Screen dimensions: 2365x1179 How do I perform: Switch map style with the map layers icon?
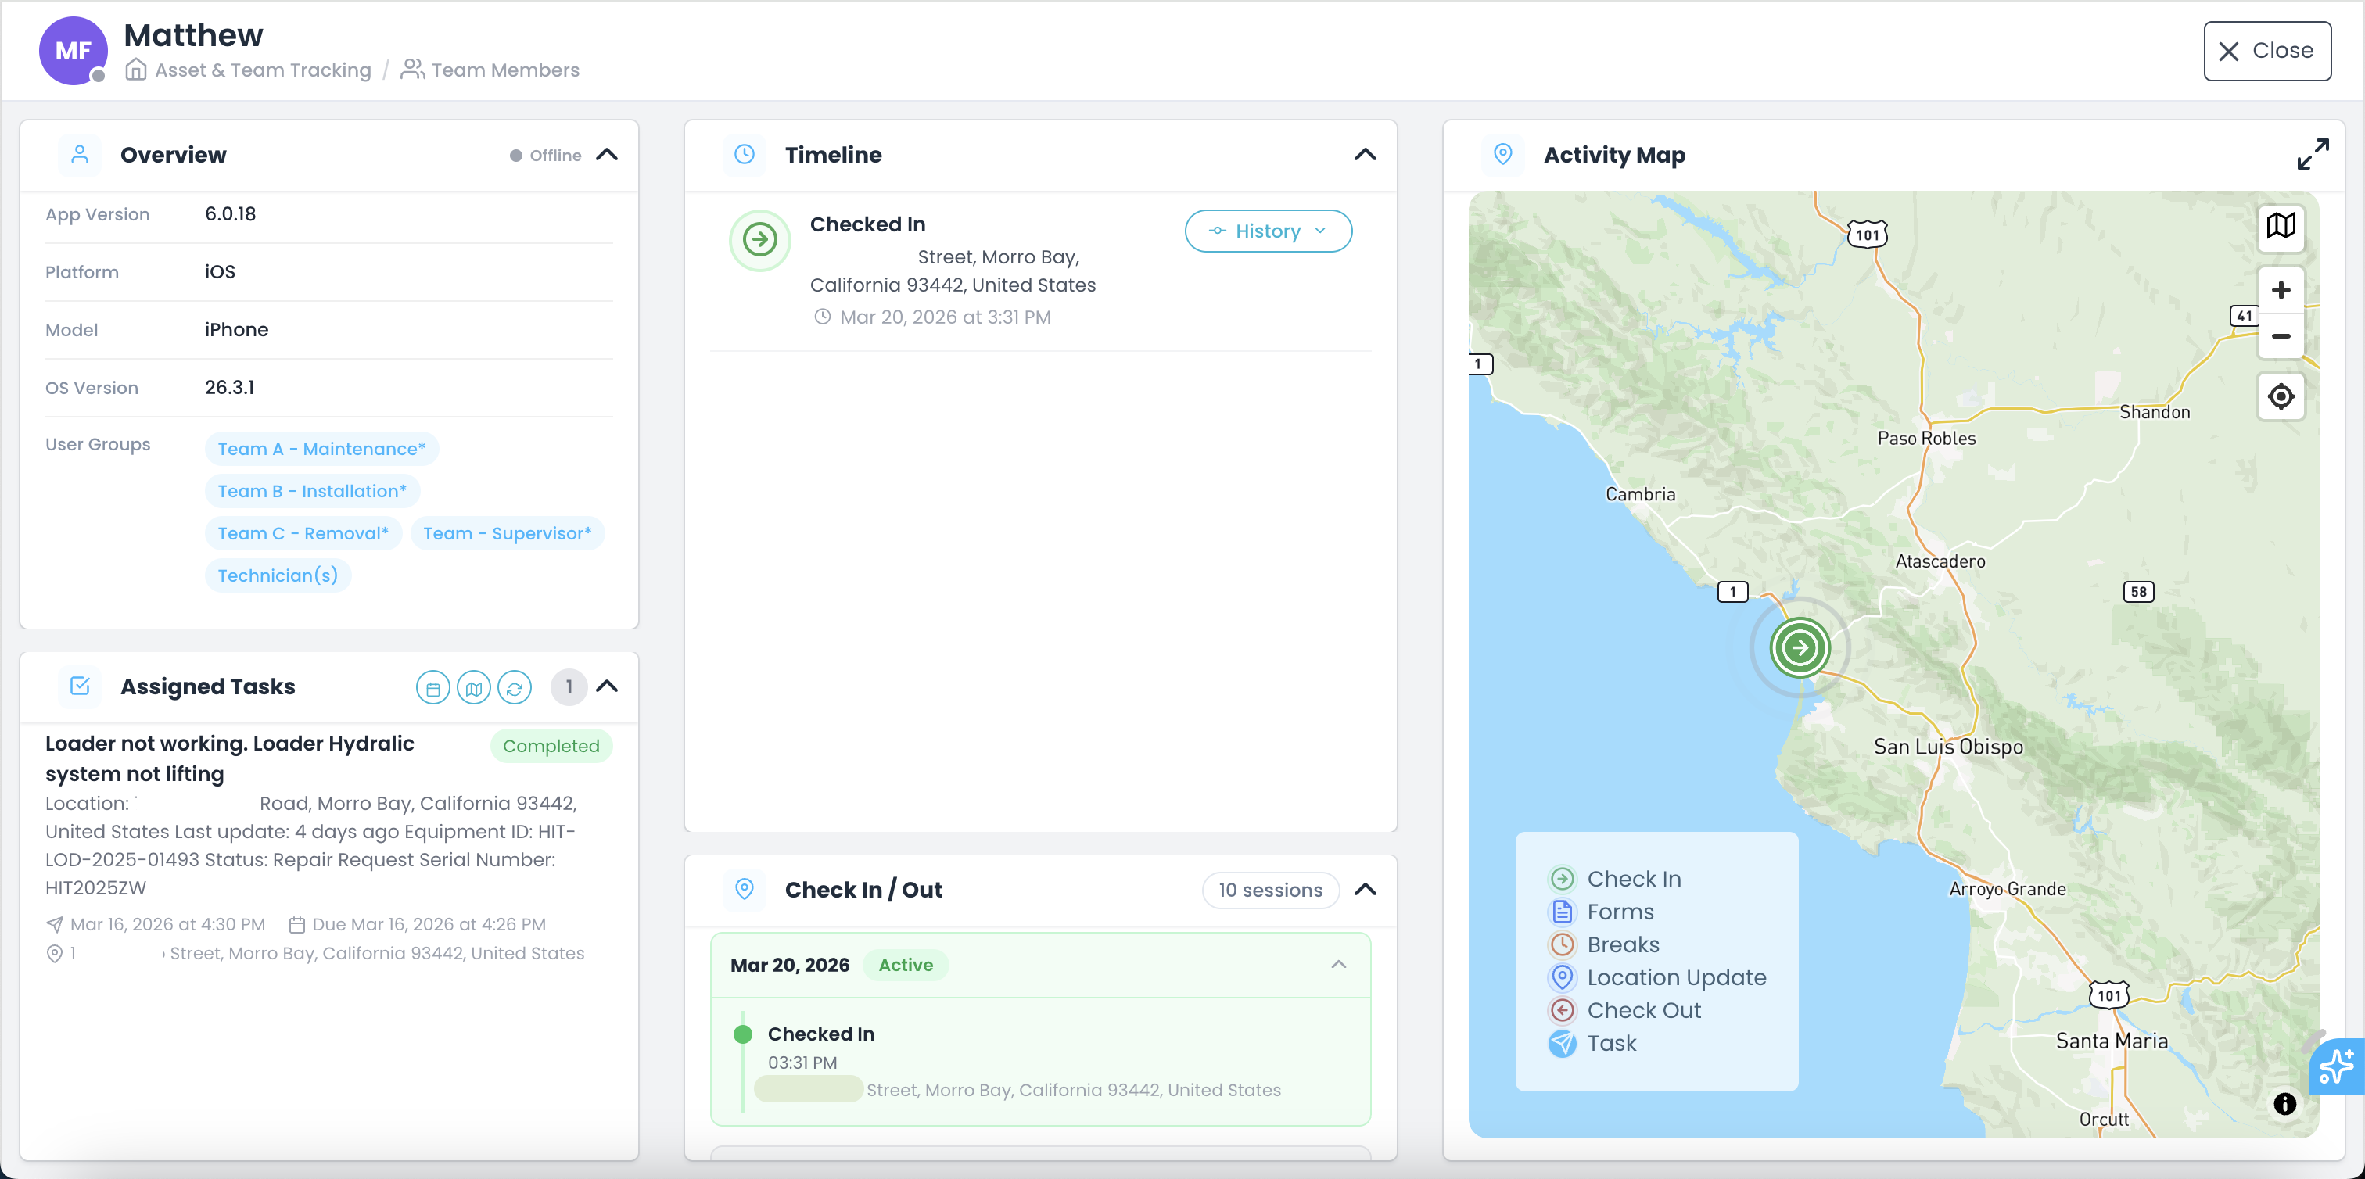click(2281, 226)
